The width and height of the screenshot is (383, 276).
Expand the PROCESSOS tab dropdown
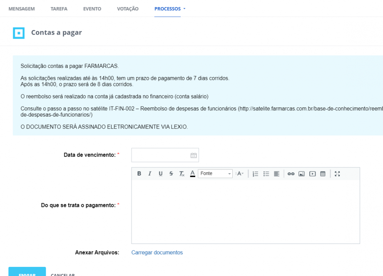point(170,9)
